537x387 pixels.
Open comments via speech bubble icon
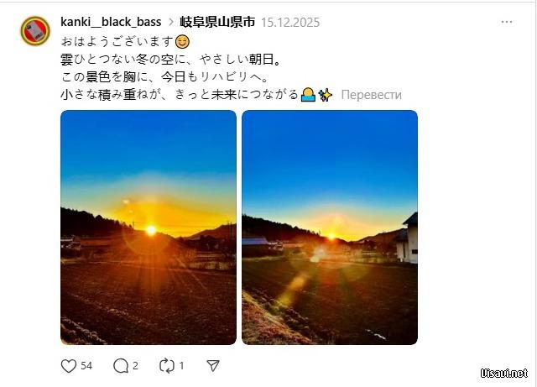pyautogui.click(x=121, y=366)
